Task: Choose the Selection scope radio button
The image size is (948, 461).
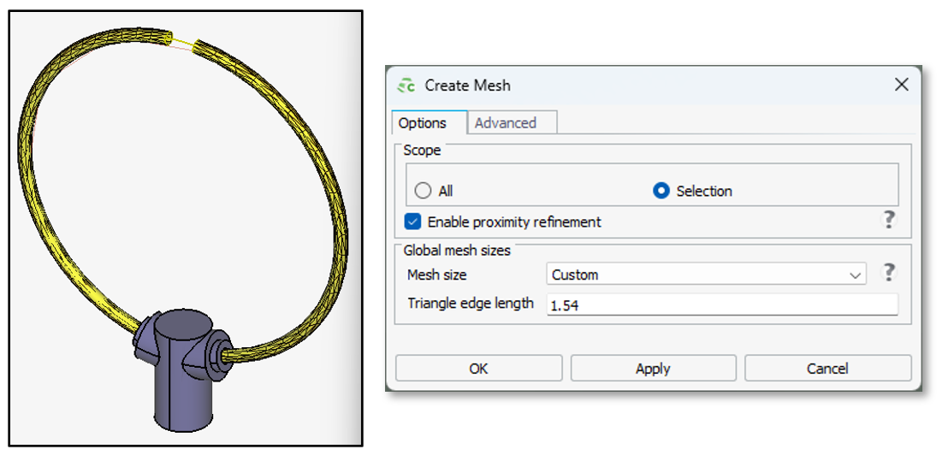Action: [661, 191]
